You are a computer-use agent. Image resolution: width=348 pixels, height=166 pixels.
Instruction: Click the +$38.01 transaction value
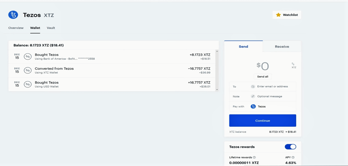[205, 87]
